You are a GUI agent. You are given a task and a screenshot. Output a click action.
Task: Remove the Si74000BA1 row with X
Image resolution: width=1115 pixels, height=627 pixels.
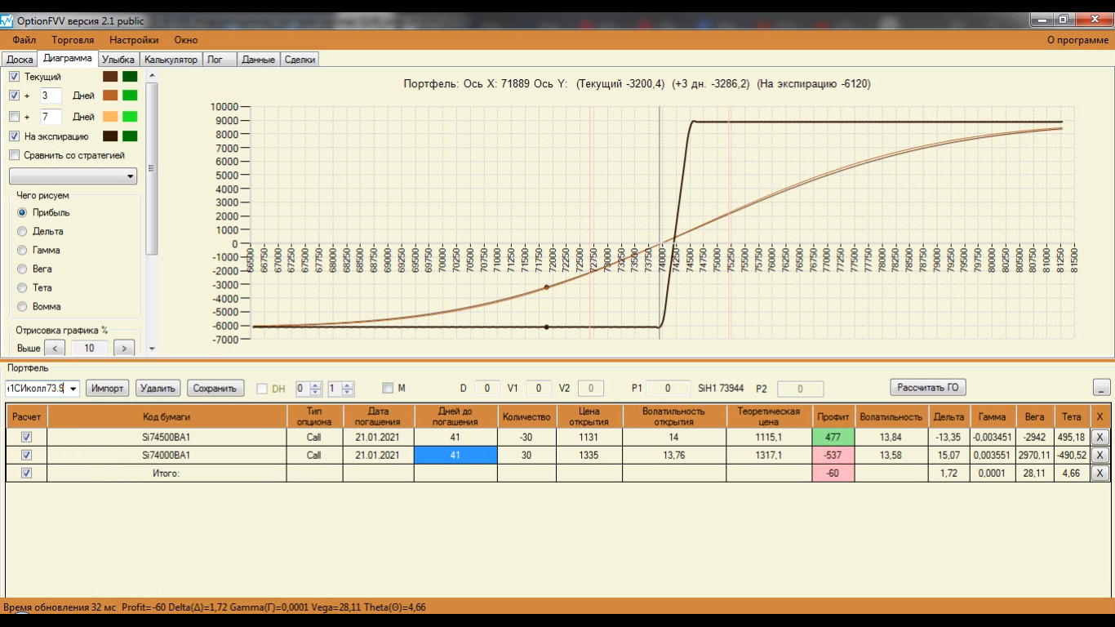(x=1099, y=455)
